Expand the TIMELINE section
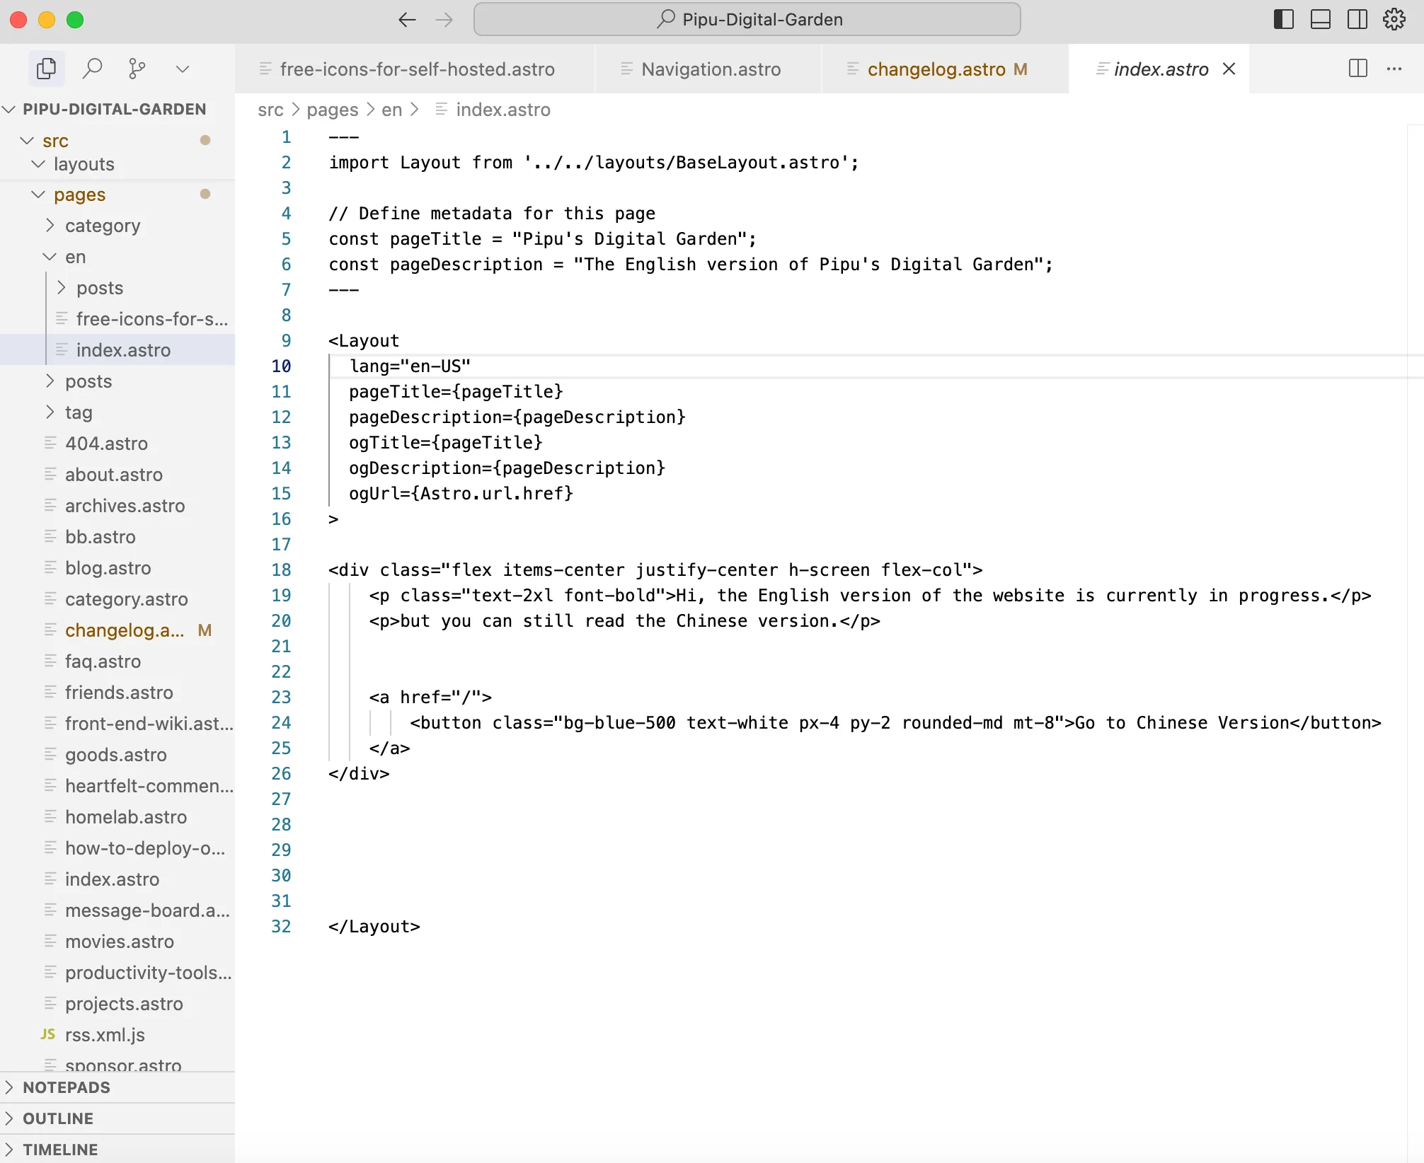Image resolution: width=1424 pixels, height=1163 pixels. 117,1150
